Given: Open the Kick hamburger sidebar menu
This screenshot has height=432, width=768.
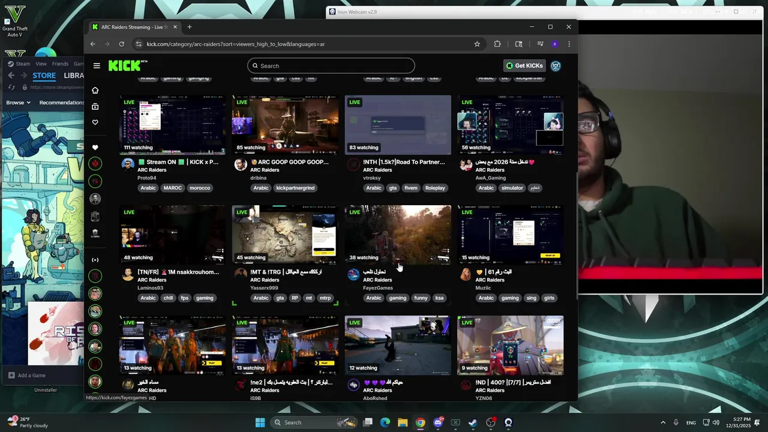Looking at the screenshot, I should pyautogui.click(x=97, y=66).
